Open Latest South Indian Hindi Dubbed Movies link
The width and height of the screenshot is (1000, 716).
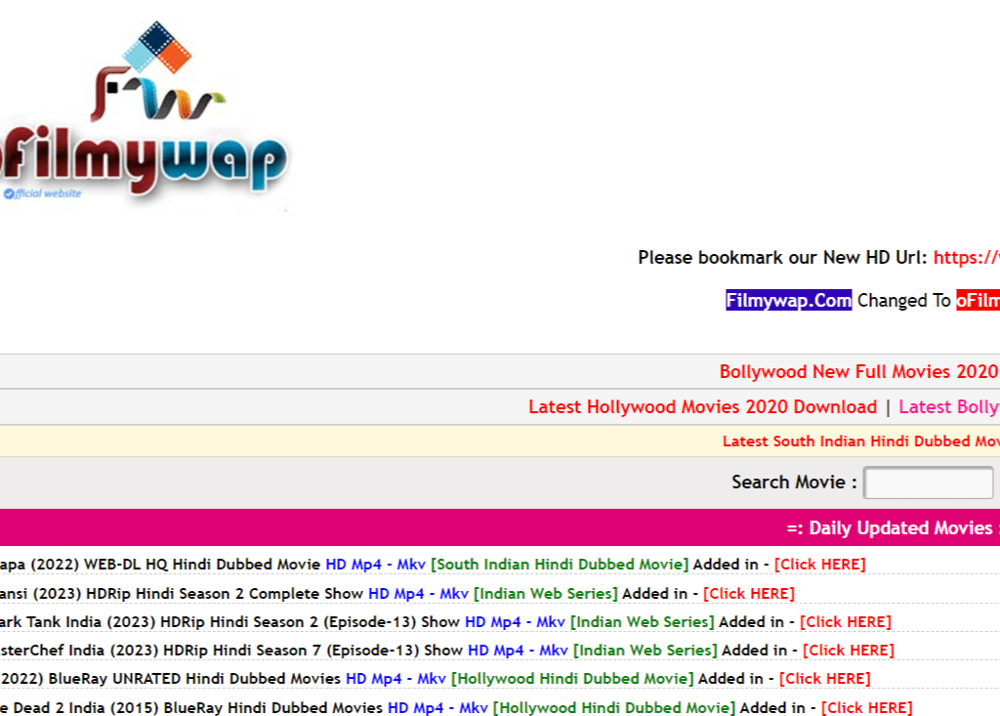pos(861,441)
